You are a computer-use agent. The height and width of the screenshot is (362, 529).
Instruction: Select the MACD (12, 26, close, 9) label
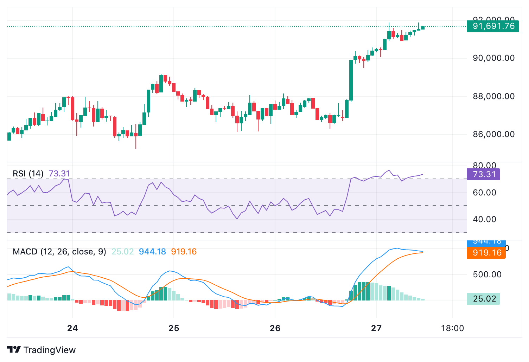coord(59,252)
